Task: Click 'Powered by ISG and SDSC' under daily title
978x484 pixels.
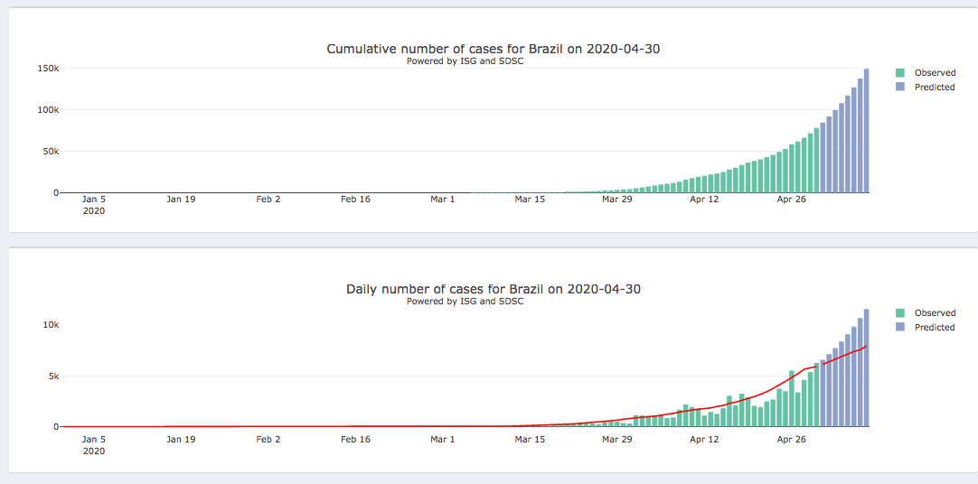Action: pos(465,302)
